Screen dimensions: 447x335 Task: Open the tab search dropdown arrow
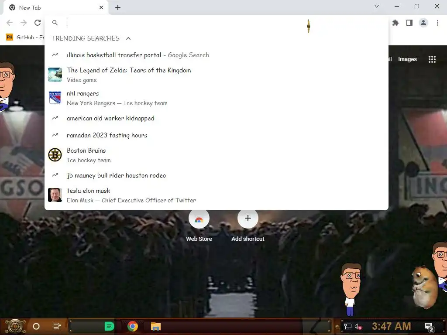pyautogui.click(x=377, y=6)
